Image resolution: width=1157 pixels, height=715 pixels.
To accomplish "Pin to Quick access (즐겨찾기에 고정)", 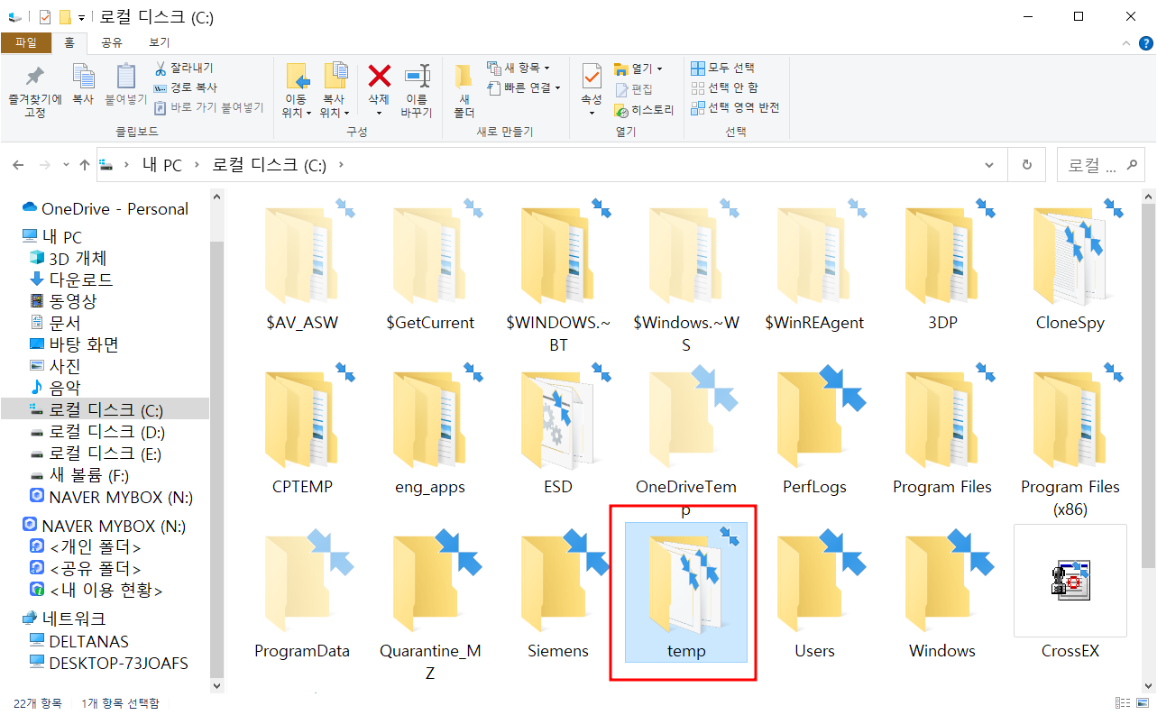I will point(35,91).
